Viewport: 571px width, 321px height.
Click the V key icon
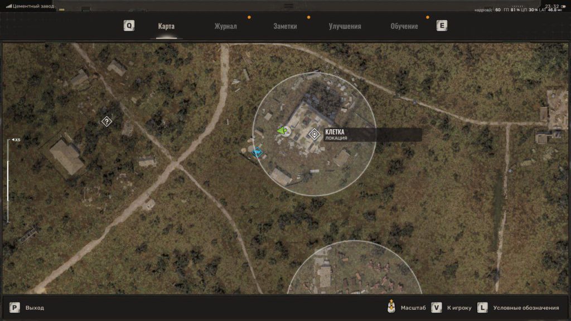pos(437,308)
